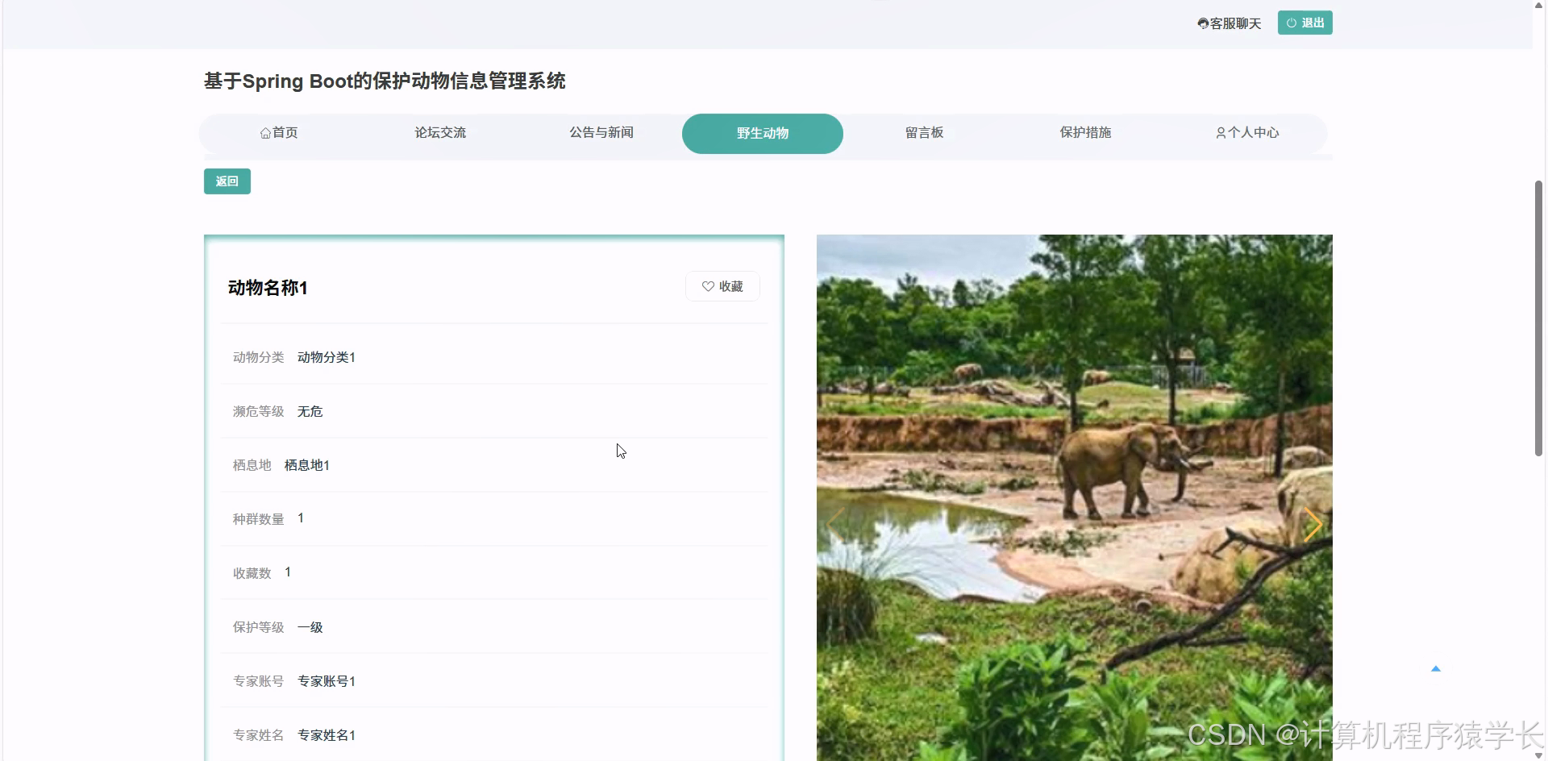
Task: Go back with left carousel arrow
Action: 835,524
